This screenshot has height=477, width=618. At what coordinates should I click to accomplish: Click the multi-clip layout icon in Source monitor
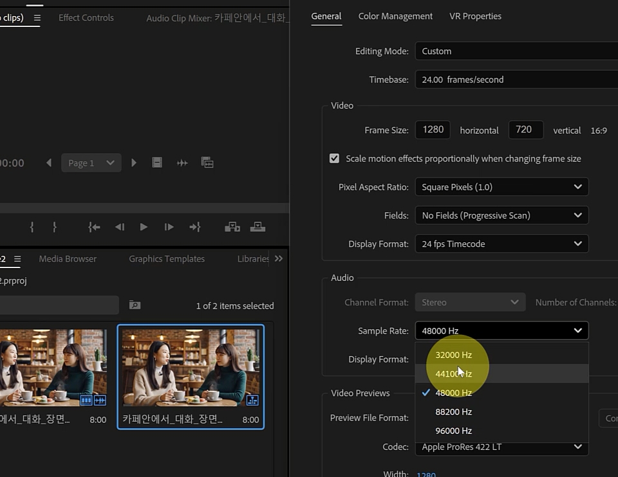coord(207,163)
